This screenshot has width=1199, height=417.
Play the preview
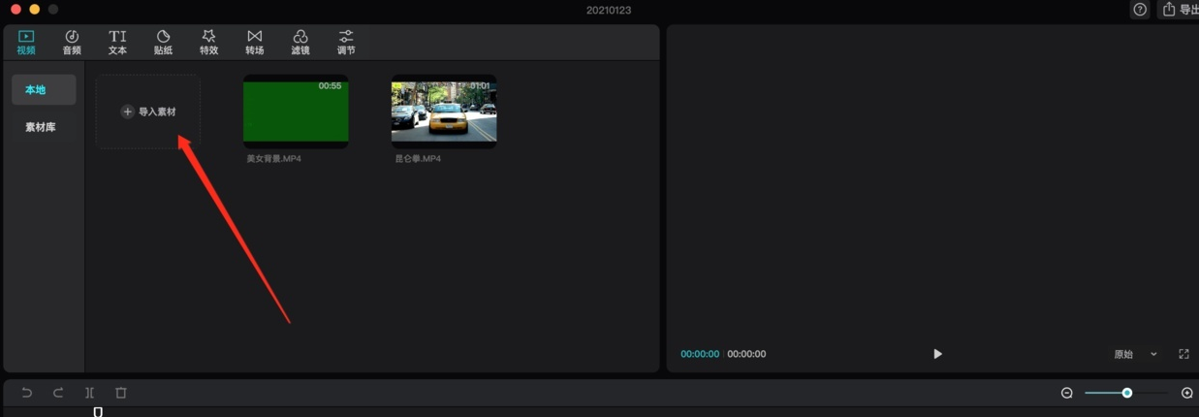click(x=937, y=354)
